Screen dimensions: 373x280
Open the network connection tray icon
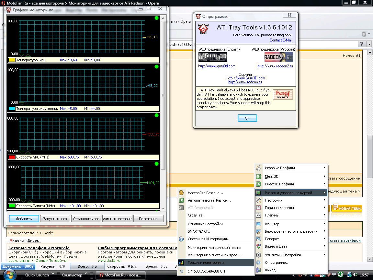point(349,275)
